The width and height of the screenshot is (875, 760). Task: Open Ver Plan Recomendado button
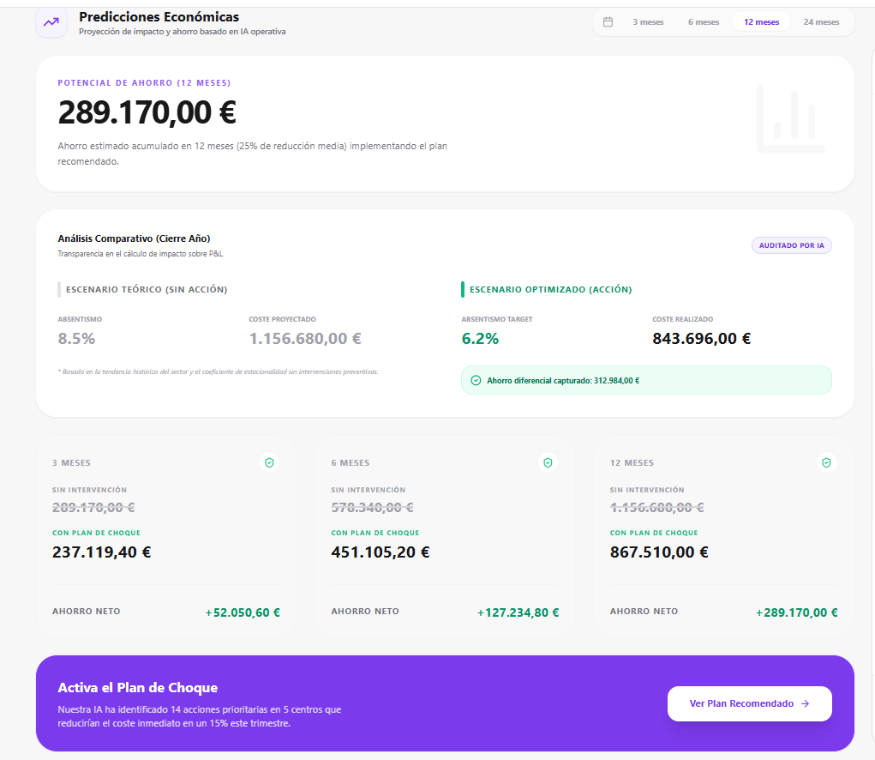(749, 703)
